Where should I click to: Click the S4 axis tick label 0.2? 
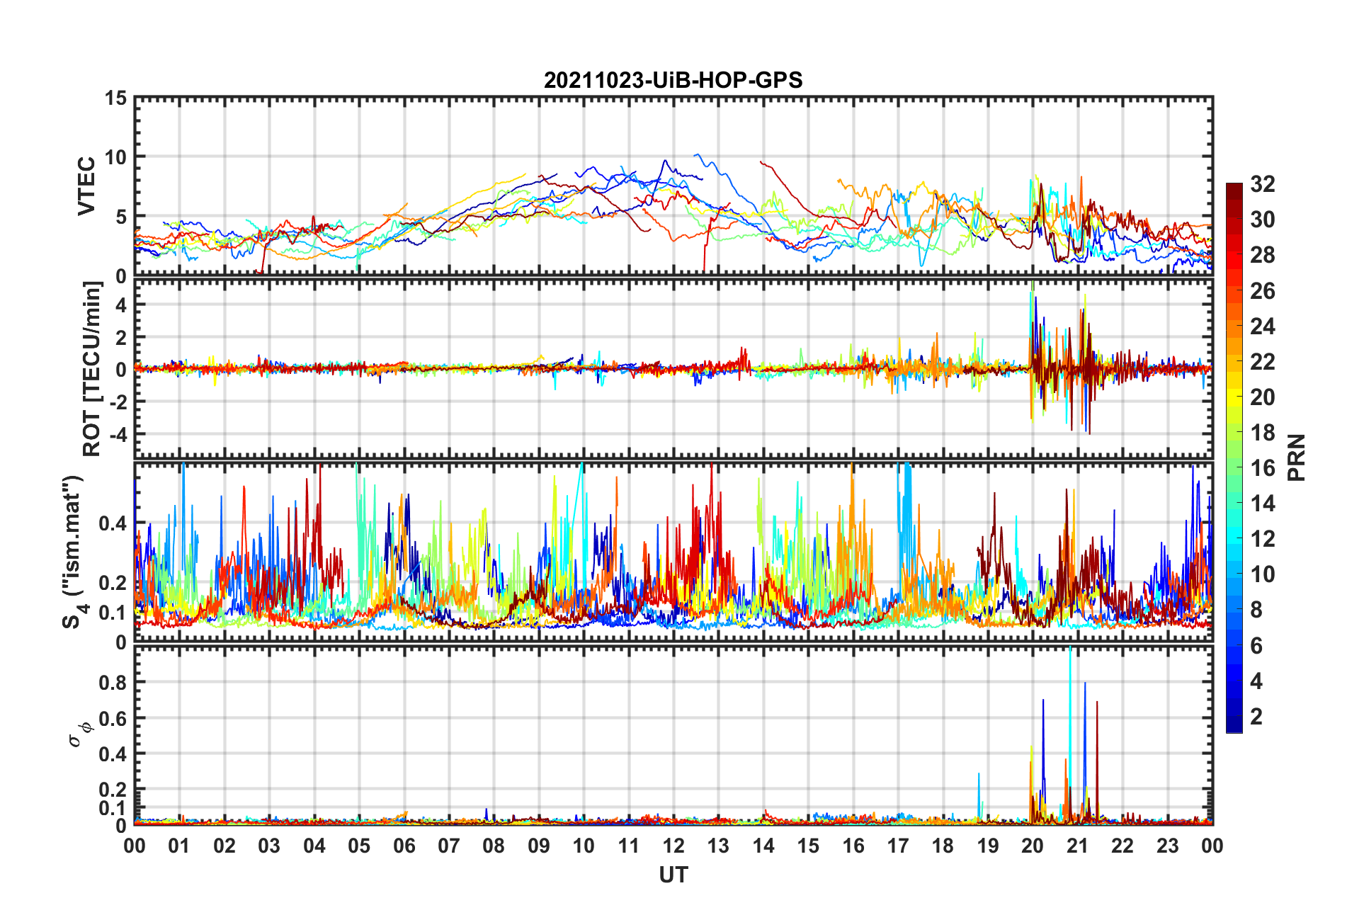[113, 583]
